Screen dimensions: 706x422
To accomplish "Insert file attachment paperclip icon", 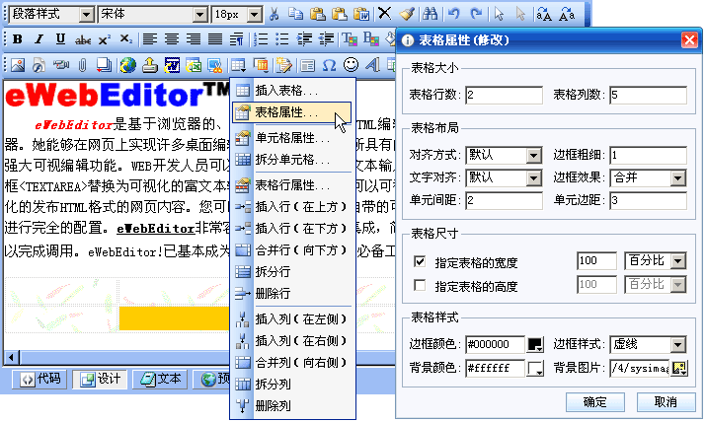I will [x=82, y=66].
